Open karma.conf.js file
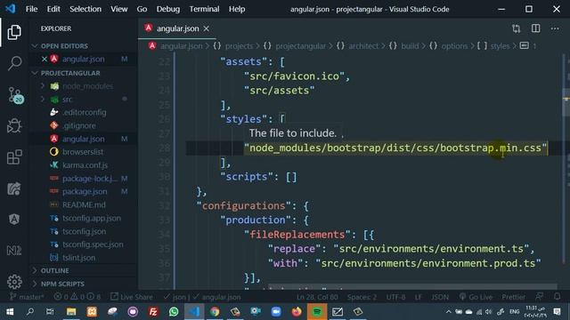 point(85,165)
